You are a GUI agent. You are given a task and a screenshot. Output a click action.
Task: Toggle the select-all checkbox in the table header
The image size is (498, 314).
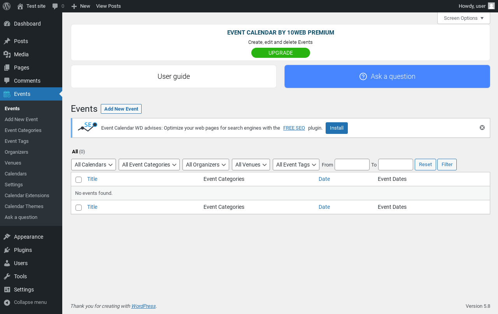coord(79,179)
